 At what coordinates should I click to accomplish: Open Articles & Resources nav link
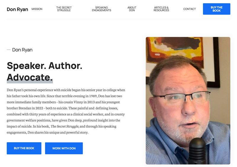(161, 9)
